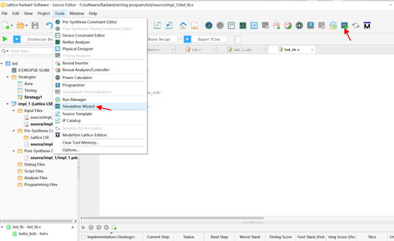Close the led_tb.v tab
This screenshot has height=241, width=394.
pos(312,50)
